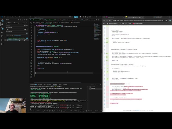Click UTF-8 encoding in status bar
Screen dimensions: 172x129
point(72,111)
